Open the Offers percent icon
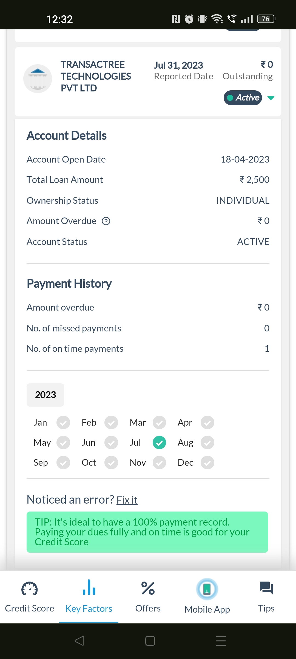296x659 pixels. click(x=148, y=588)
